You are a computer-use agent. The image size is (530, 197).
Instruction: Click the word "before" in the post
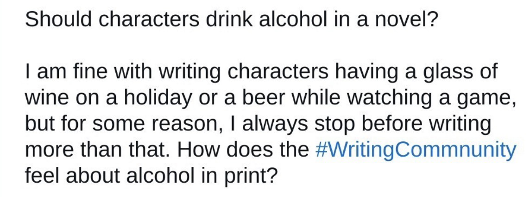[x=392, y=125]
